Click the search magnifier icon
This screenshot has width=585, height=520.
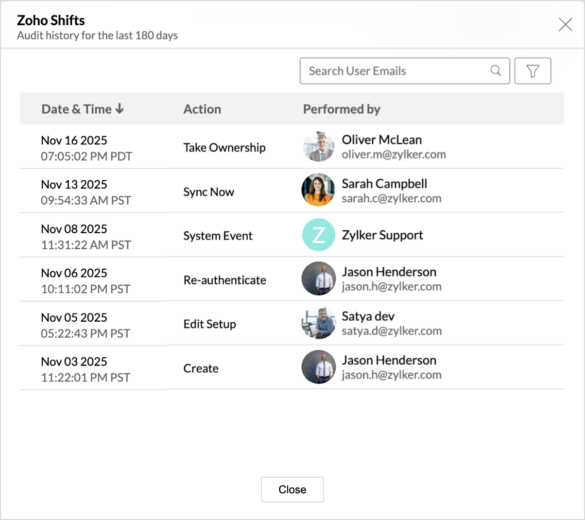pyautogui.click(x=496, y=70)
